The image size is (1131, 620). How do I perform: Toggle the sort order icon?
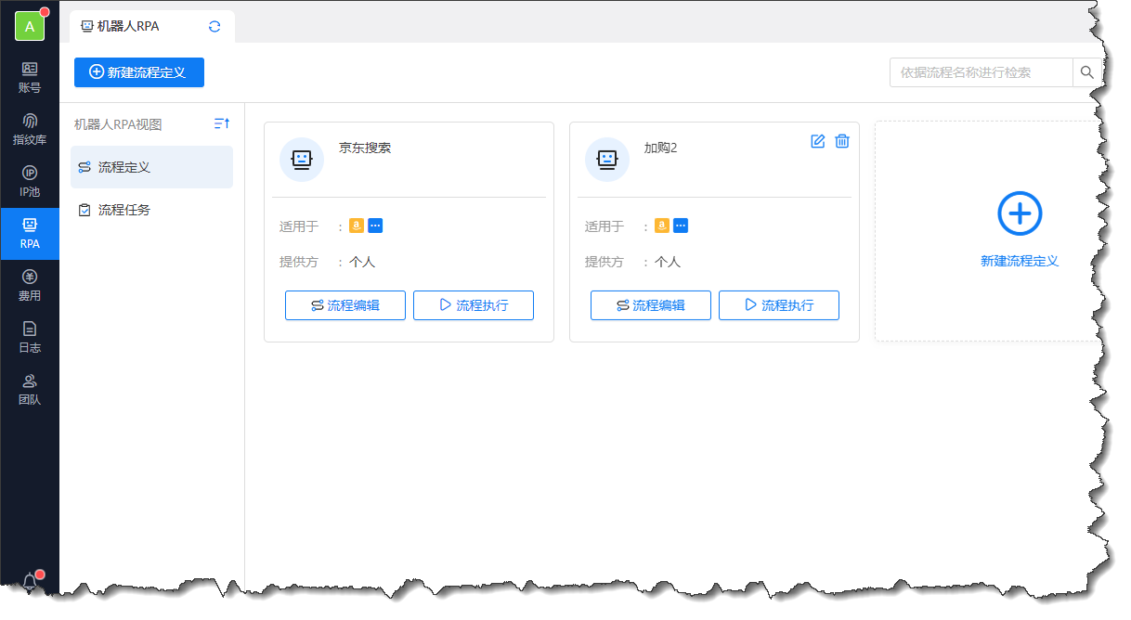point(222,123)
